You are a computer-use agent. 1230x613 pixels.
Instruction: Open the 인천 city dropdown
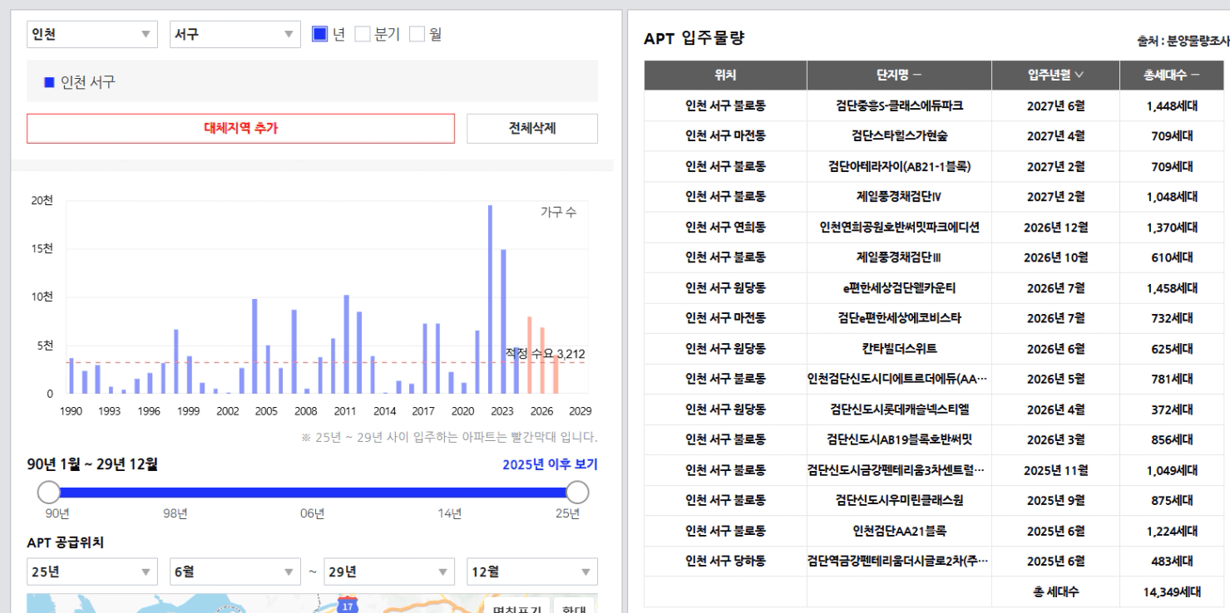click(91, 34)
